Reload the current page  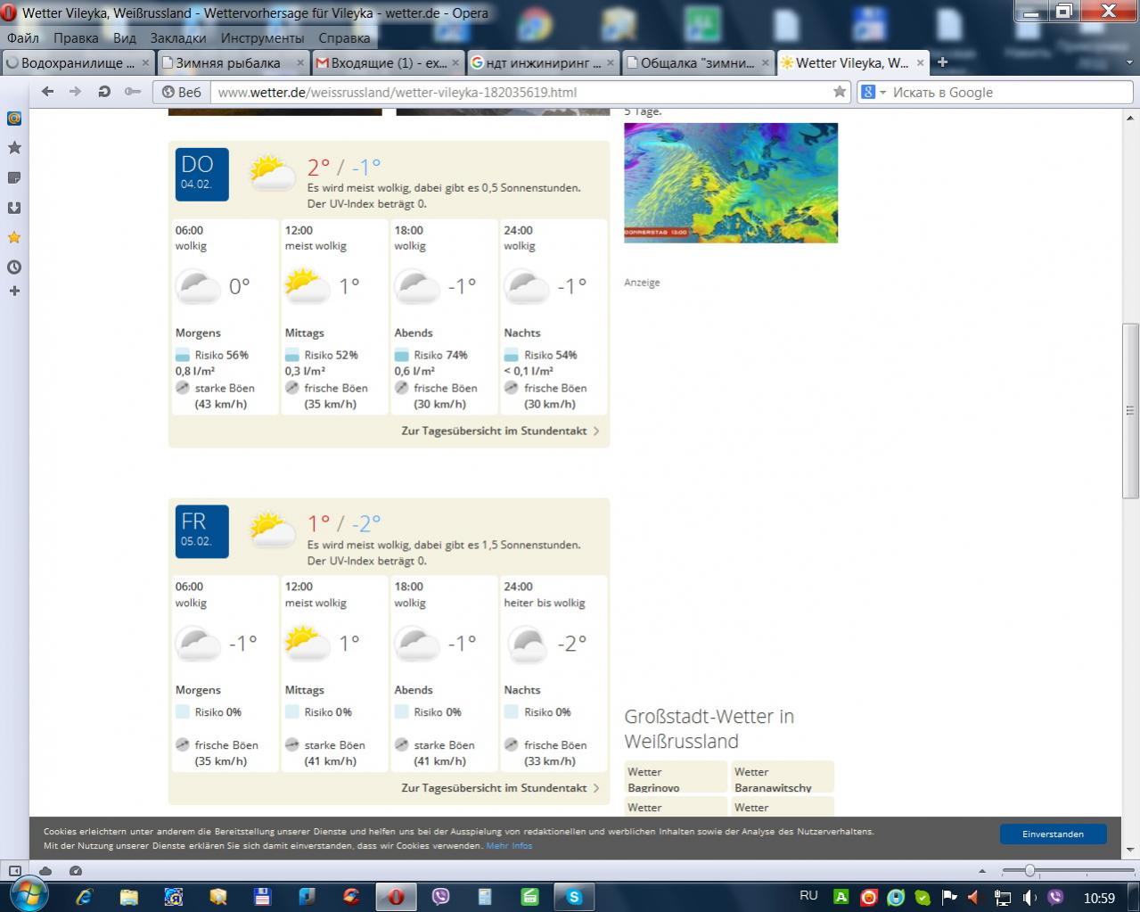[104, 92]
